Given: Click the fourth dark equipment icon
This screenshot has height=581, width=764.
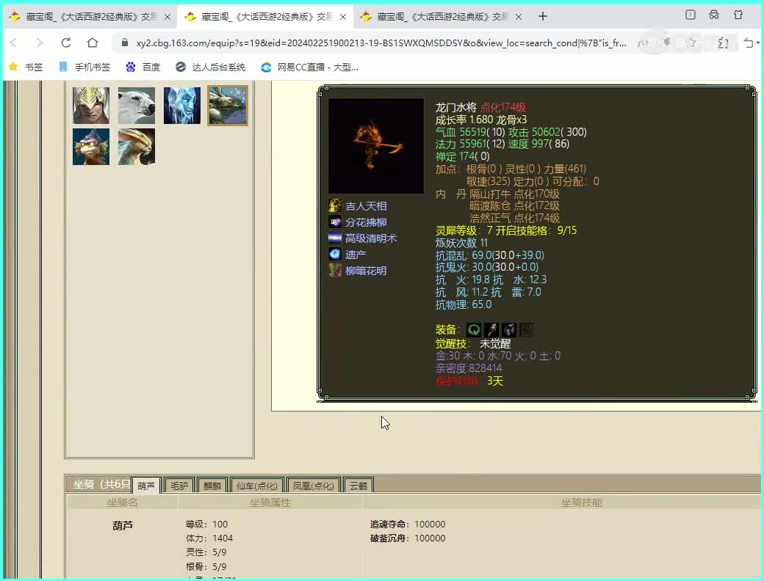Looking at the screenshot, I should (x=526, y=330).
